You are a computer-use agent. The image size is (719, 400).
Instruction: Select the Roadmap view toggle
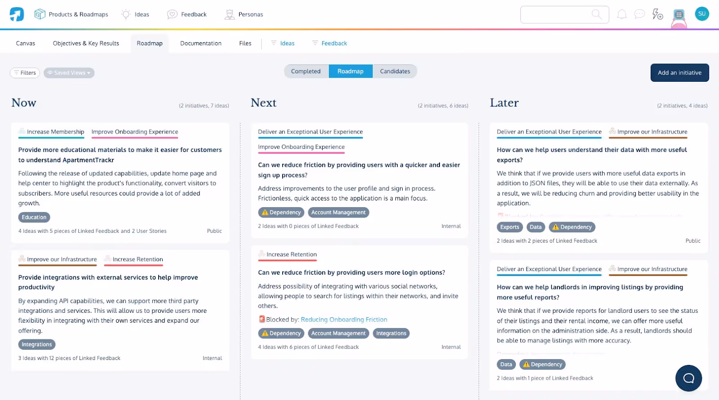(x=351, y=71)
